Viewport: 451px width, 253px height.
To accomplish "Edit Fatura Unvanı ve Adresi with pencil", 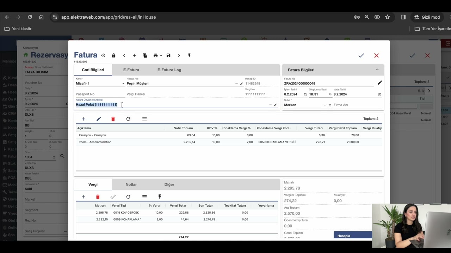I will point(276,105).
